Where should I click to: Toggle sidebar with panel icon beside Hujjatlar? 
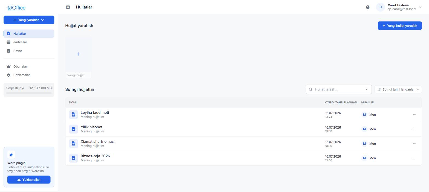pyautogui.click(x=68, y=7)
